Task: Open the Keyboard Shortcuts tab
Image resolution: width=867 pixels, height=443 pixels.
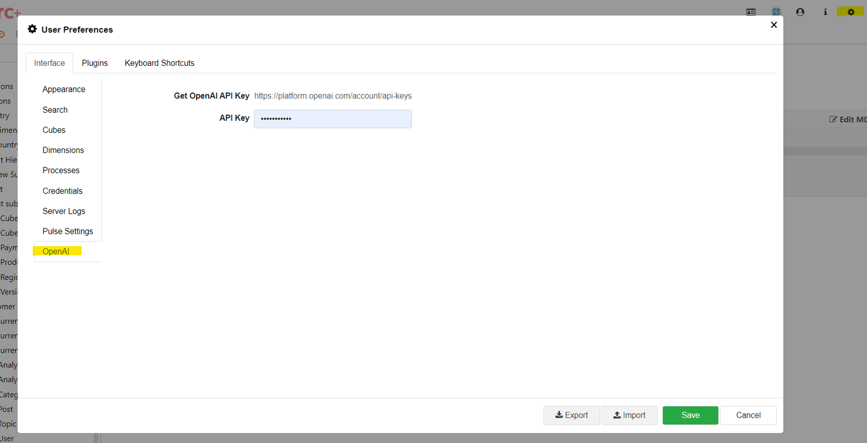Action: (159, 63)
